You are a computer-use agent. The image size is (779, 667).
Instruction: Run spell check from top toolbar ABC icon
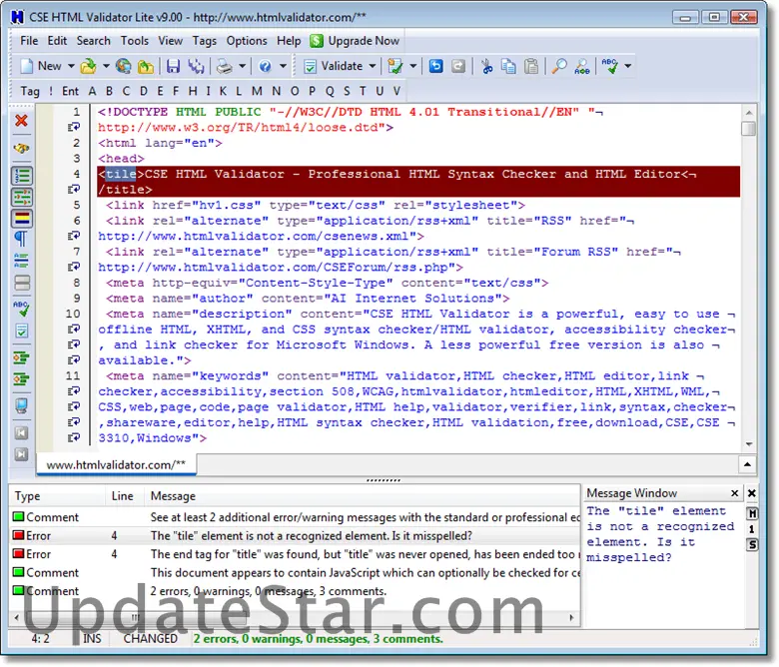coord(610,66)
